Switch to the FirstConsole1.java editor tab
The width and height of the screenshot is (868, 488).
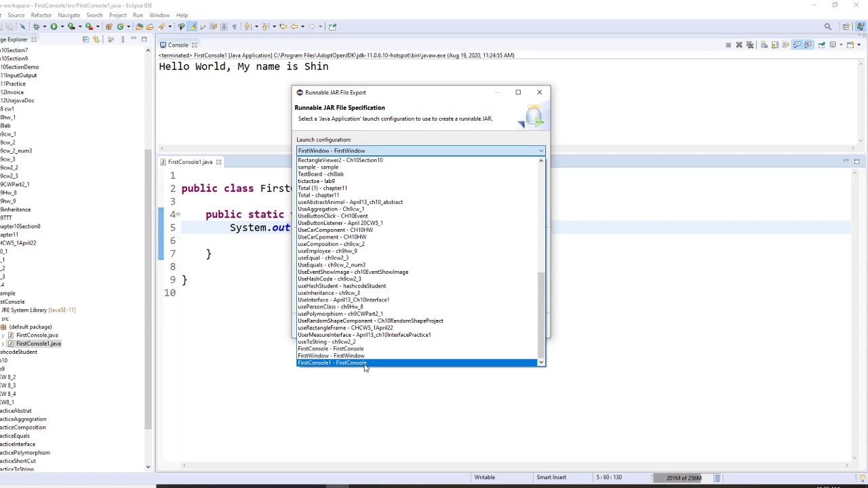pos(190,162)
